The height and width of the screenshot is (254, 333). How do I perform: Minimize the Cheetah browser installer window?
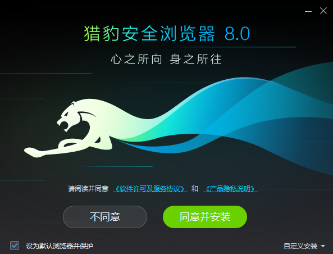pyautogui.click(x=308, y=11)
